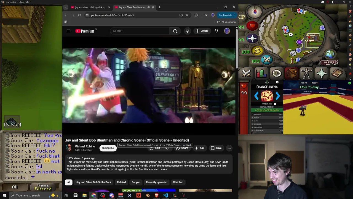Viewport: 353px width, 199px height.
Task: Click the FIGHT! button in the arena
Action: click(304, 83)
